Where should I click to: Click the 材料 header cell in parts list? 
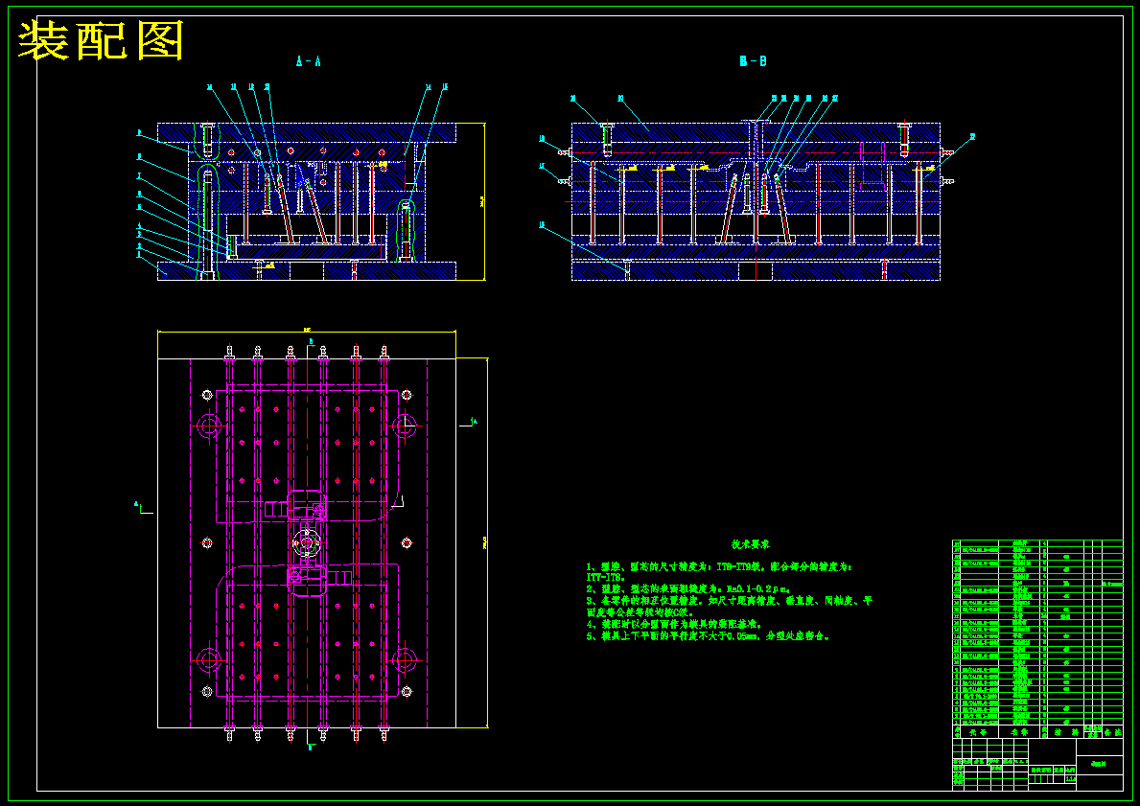(1065, 732)
